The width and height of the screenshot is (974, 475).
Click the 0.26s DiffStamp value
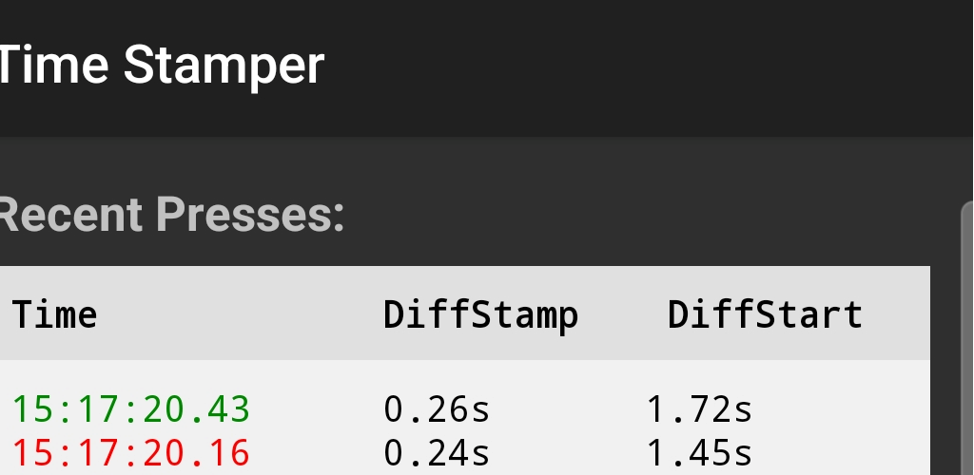point(437,409)
